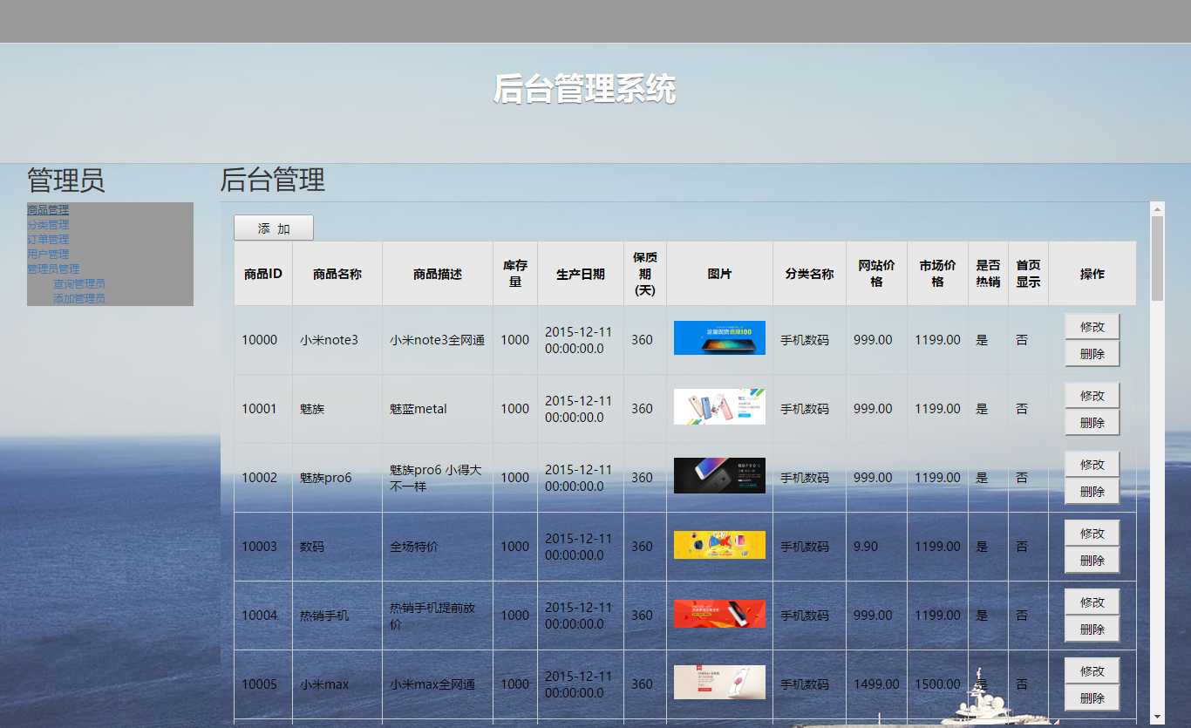Expand 管理员管理 in the sidebar
1191x728 pixels.
click(52, 269)
